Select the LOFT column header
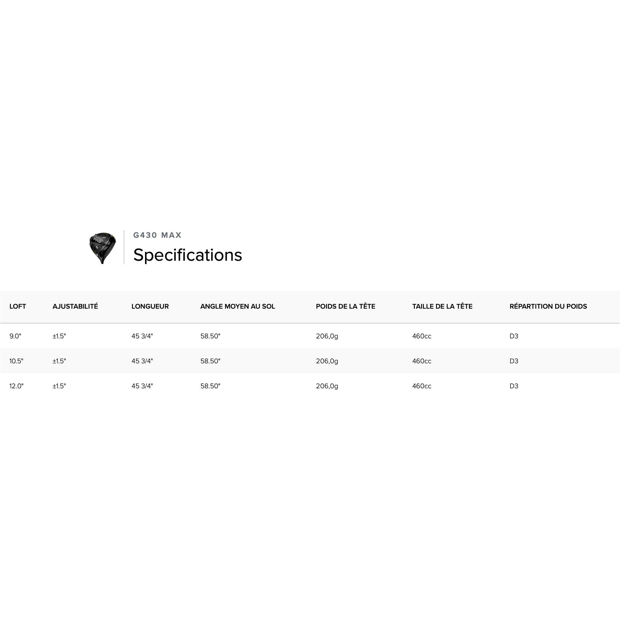This screenshot has height=621, width=621. coord(18,307)
